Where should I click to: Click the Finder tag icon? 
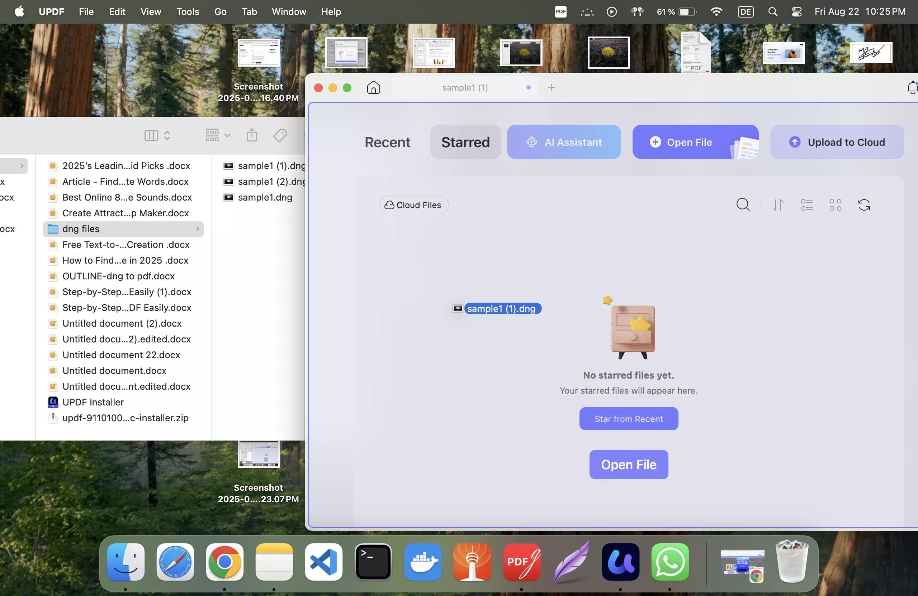(280, 135)
